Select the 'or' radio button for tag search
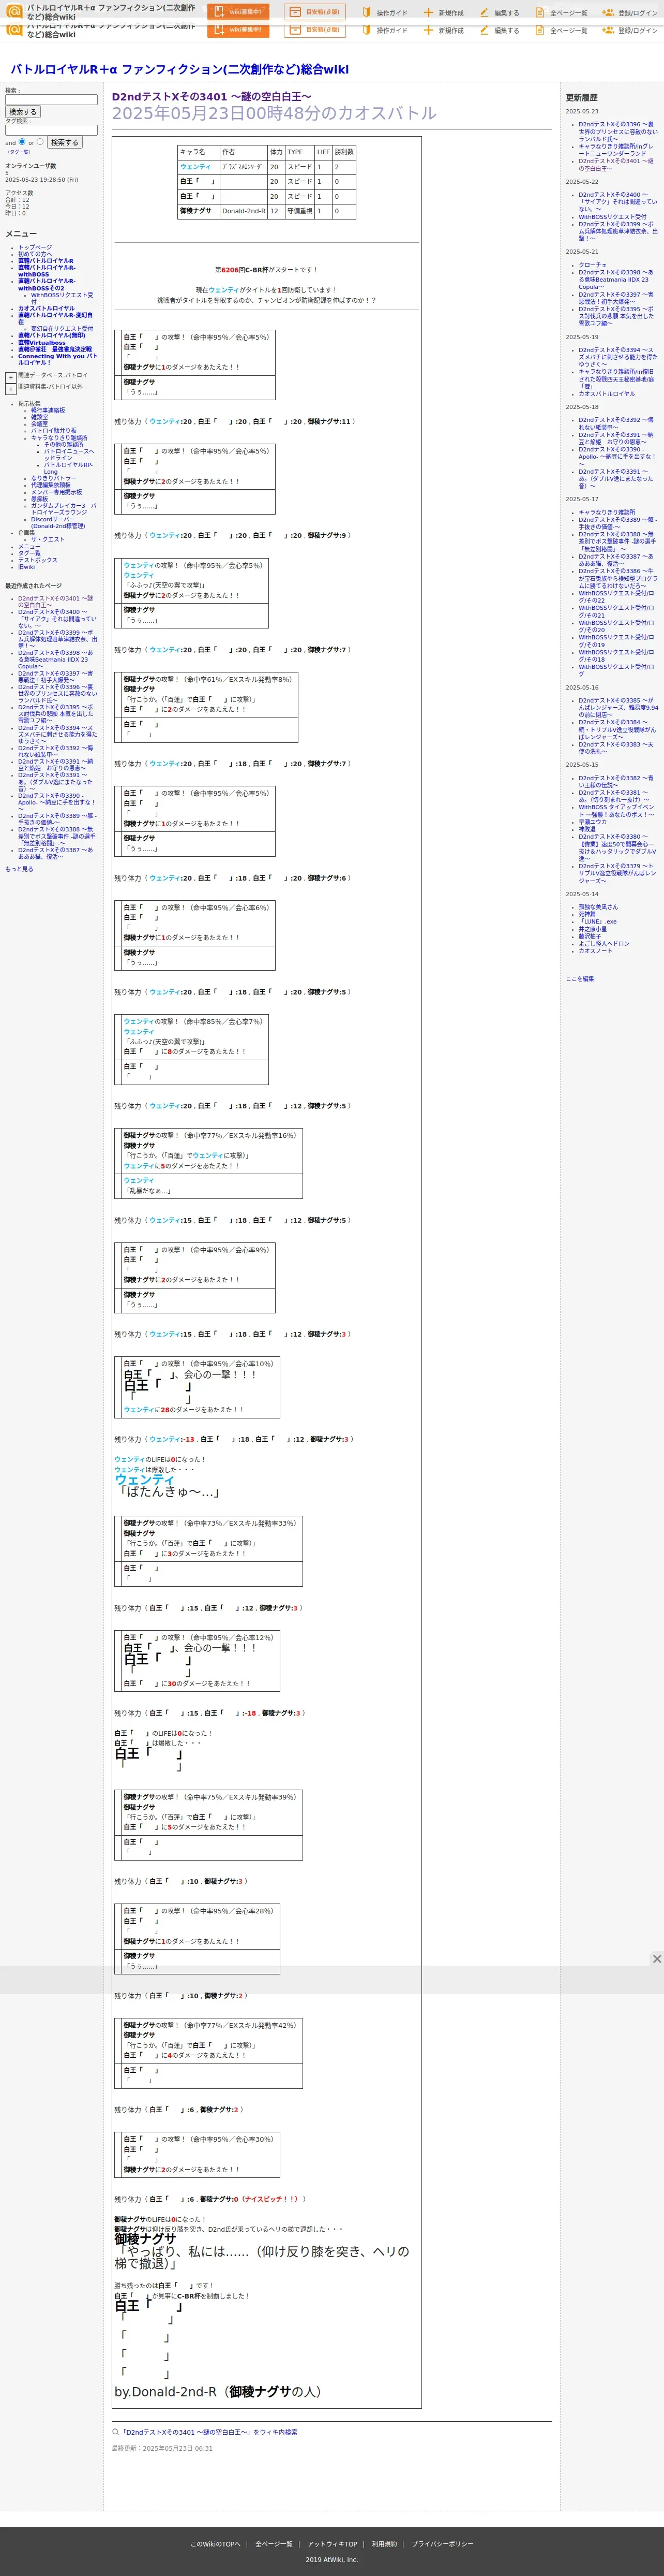Image resolution: width=664 pixels, height=2576 pixels. point(40,142)
